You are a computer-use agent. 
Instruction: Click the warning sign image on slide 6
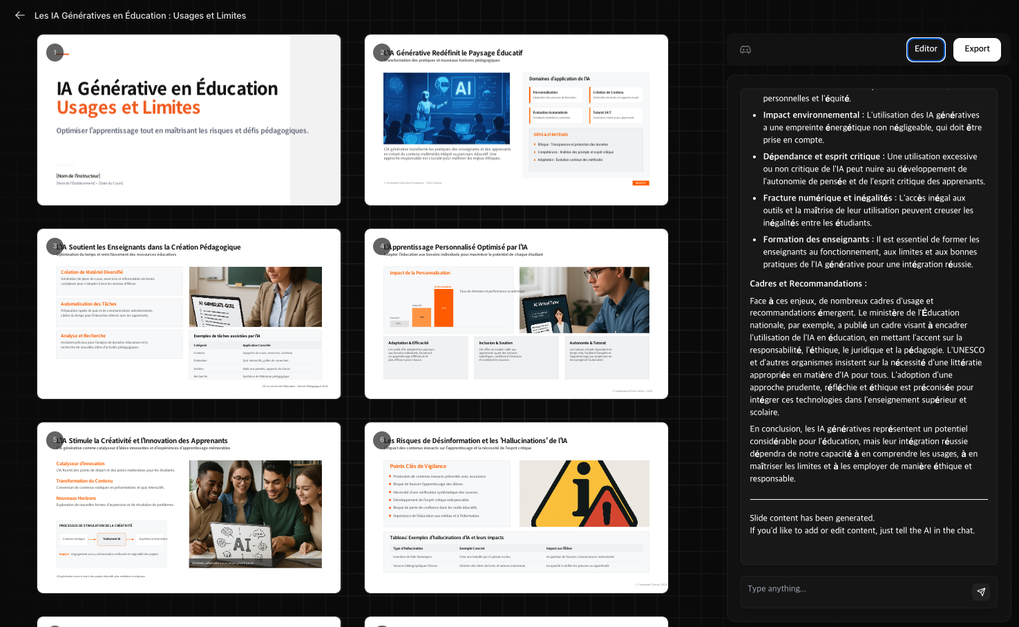tap(584, 494)
